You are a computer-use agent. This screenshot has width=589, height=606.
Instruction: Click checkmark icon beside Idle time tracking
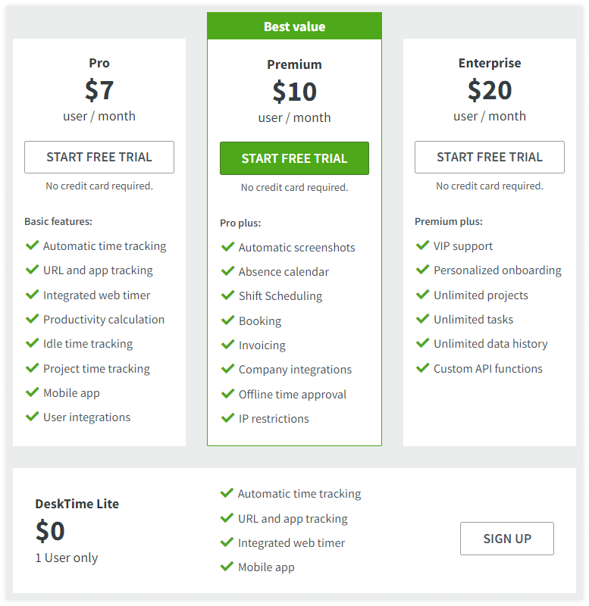point(32,343)
